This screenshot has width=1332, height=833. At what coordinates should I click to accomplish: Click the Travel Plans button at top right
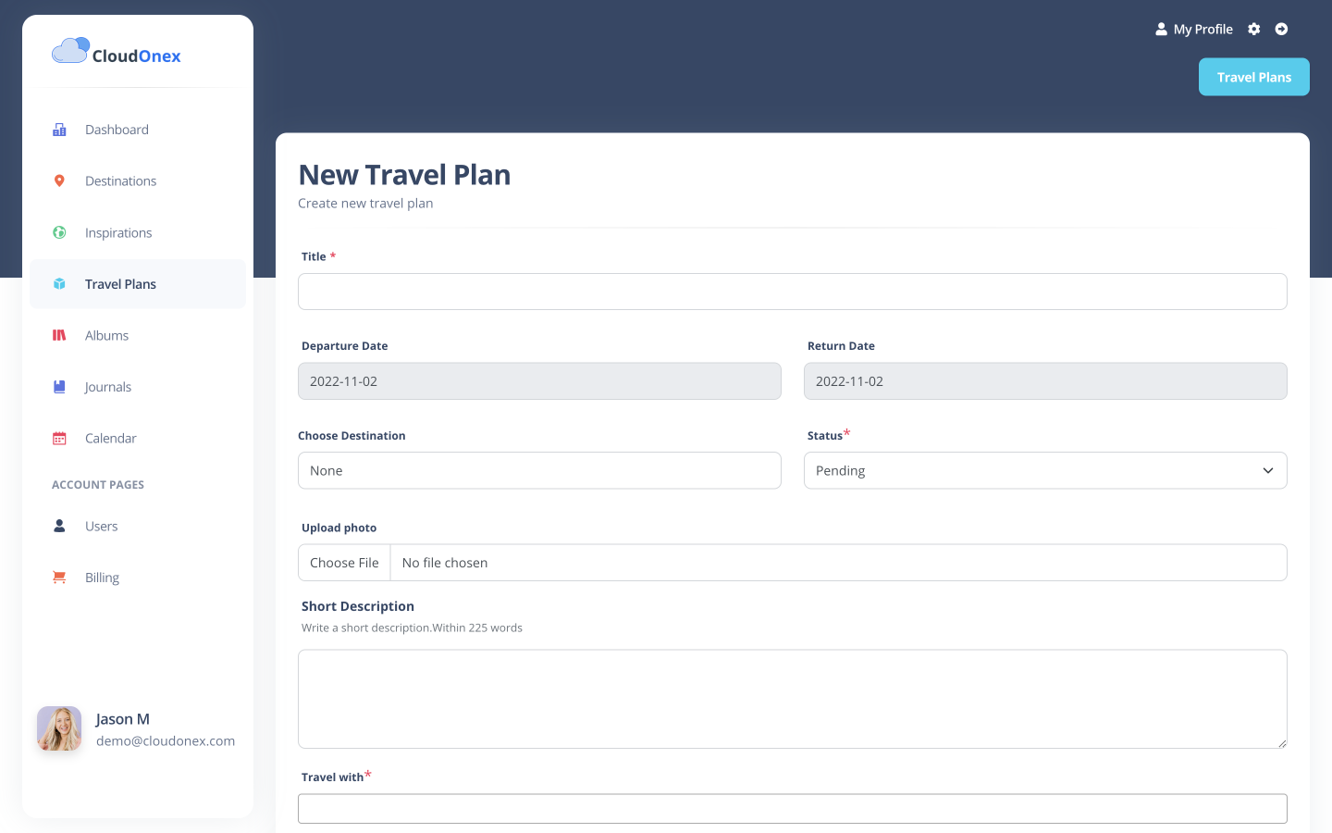1253,77
